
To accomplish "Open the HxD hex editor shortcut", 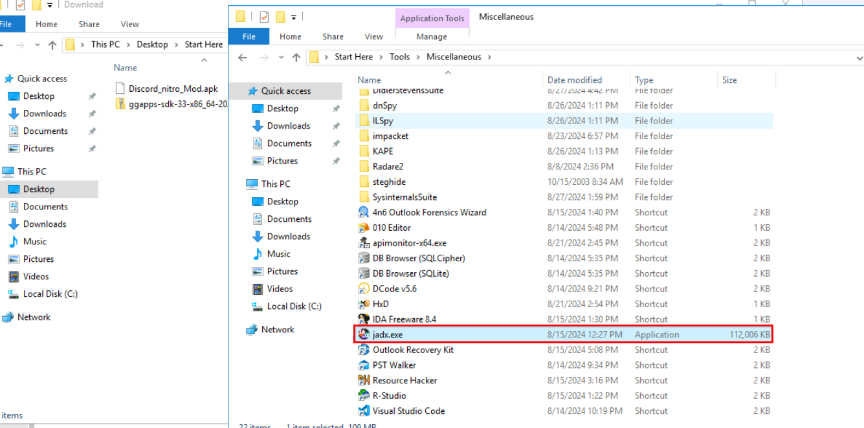I will tap(380, 304).
